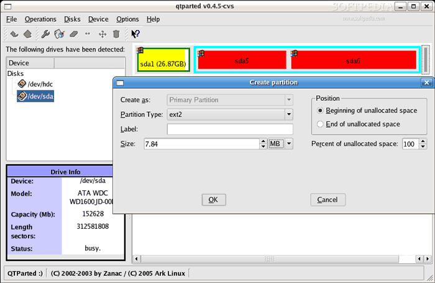Screen dimensions: 435x283
Task: Click Windows flag icon on sda6 partition
Action: 294,53
